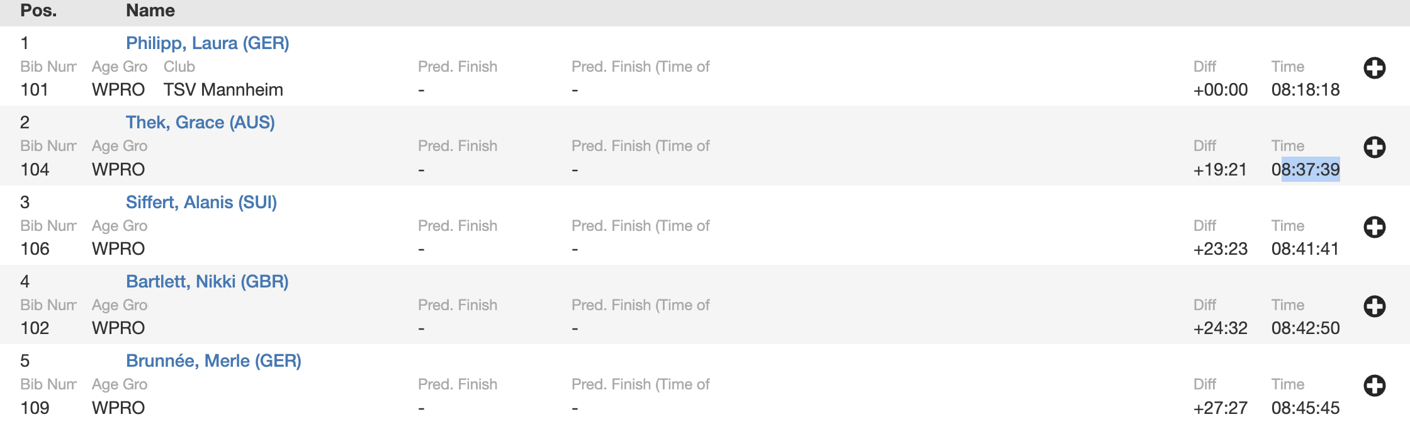Open plus icon on Nikki Bartlett's row
Image resolution: width=1410 pixels, height=424 pixels.
coord(1375,306)
